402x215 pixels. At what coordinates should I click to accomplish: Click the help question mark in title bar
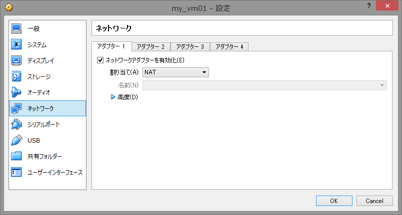click(368, 5)
